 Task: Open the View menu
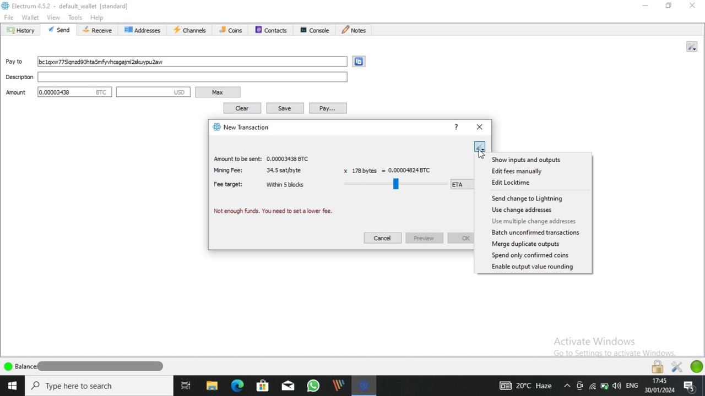[53, 18]
